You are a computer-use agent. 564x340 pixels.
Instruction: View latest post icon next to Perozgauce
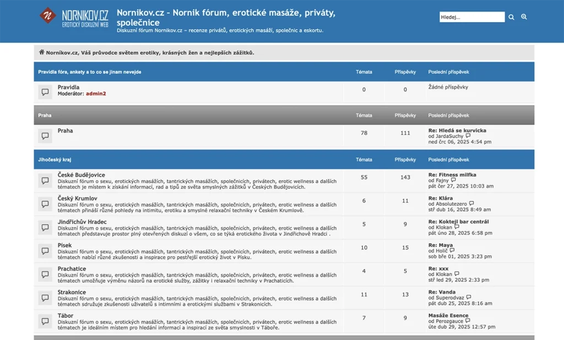[468, 321]
